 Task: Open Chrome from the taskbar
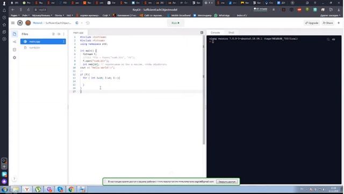pos(71,189)
